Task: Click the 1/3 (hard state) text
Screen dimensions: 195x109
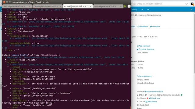Action: [143, 105]
